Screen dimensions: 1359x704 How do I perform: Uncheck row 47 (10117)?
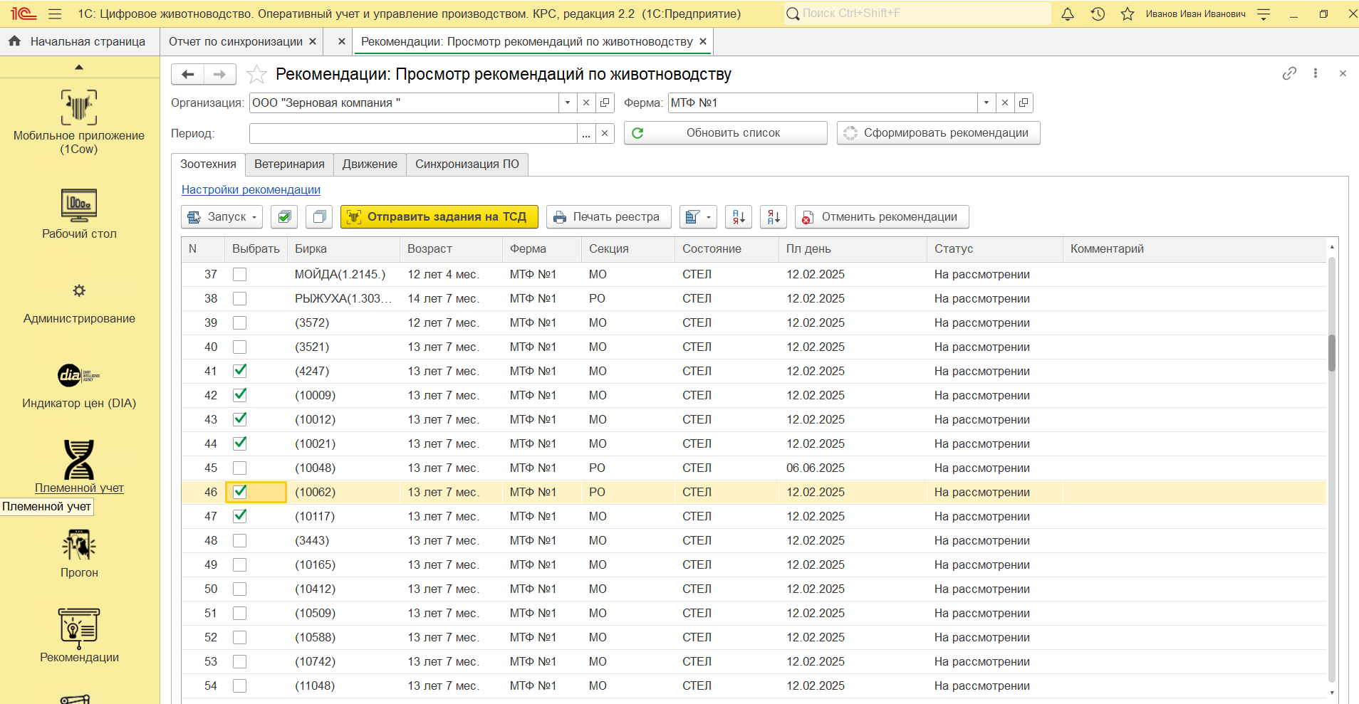click(x=240, y=516)
